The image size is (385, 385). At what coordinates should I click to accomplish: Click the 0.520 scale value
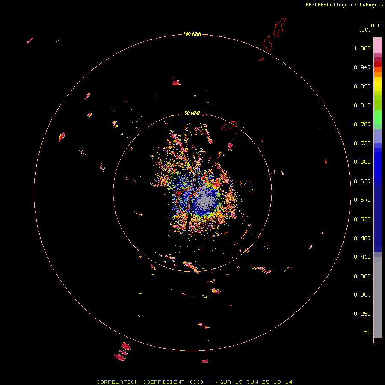[x=362, y=219]
